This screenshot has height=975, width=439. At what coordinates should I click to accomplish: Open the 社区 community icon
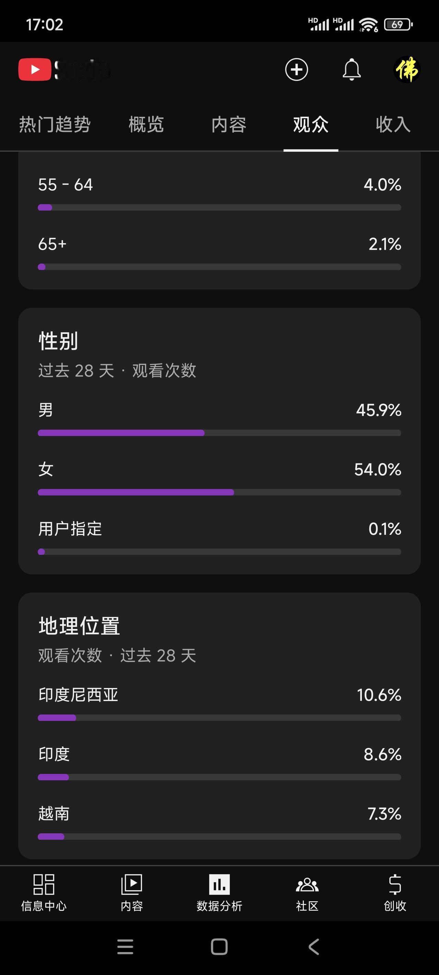tap(307, 893)
